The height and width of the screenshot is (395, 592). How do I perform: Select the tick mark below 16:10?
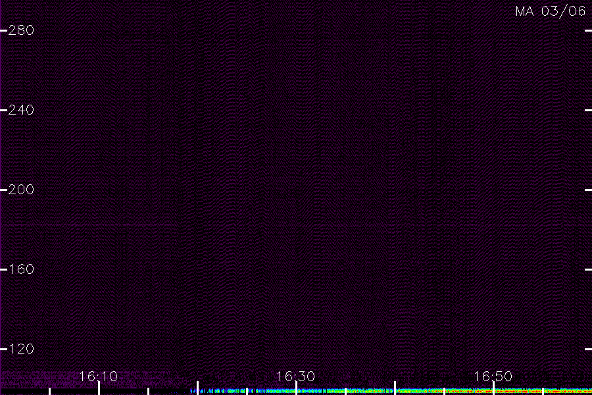(x=99, y=388)
